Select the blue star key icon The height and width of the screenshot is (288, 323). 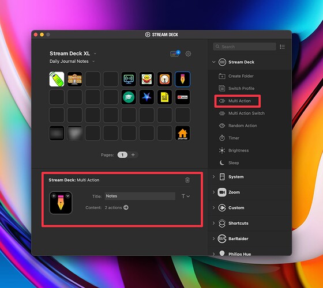(147, 97)
